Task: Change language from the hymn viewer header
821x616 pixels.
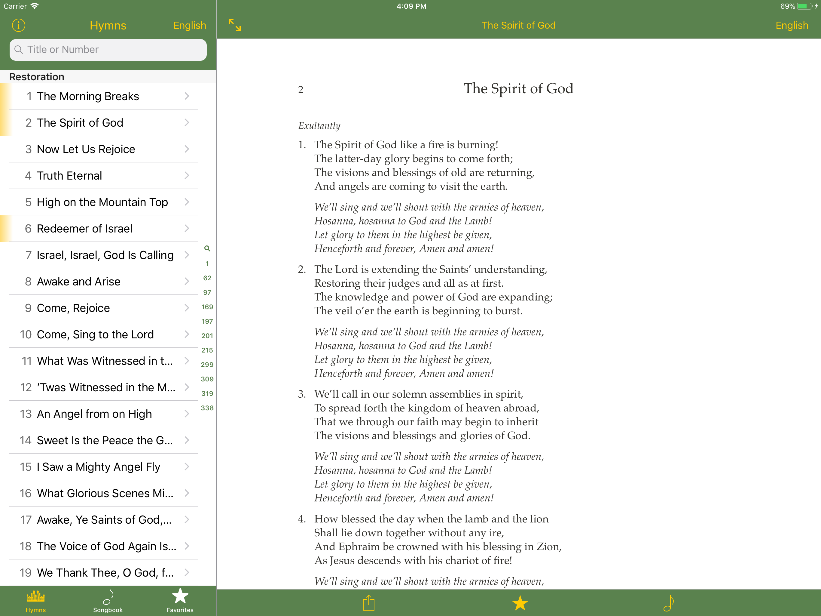Action: [x=791, y=25]
